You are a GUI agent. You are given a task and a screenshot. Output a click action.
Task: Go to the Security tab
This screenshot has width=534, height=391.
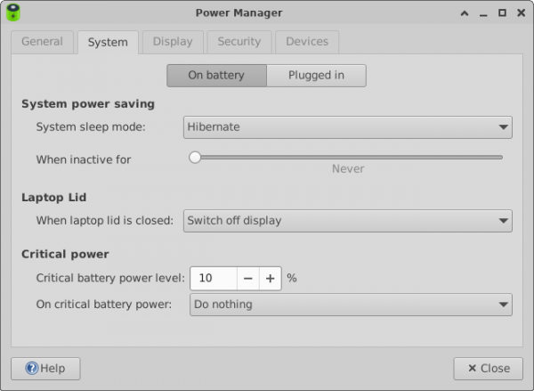click(239, 42)
